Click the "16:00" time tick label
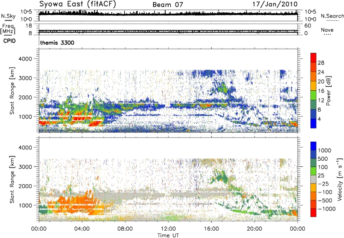The width and height of the screenshot is (344, 238). tap(211, 229)
